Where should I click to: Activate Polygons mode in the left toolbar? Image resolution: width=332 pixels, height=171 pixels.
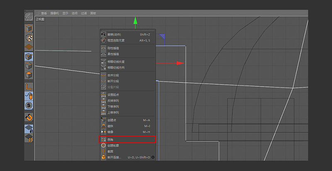(x=29, y=75)
